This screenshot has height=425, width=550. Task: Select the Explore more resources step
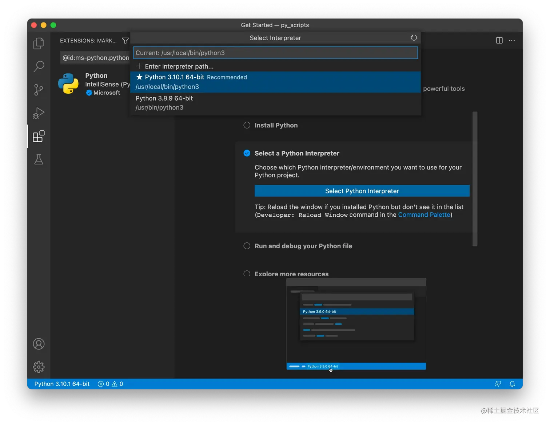[x=291, y=274]
